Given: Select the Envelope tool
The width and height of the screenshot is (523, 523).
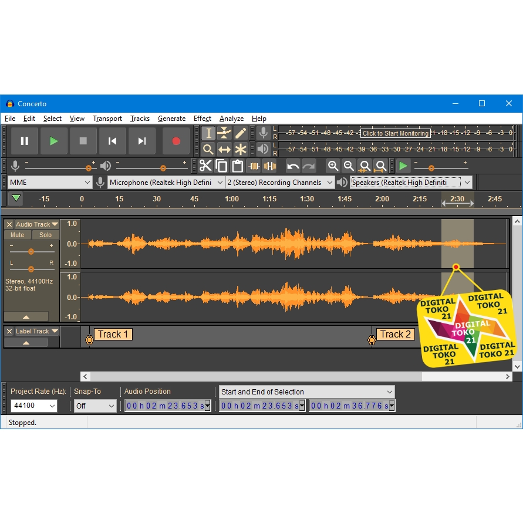Looking at the screenshot, I should (224, 133).
